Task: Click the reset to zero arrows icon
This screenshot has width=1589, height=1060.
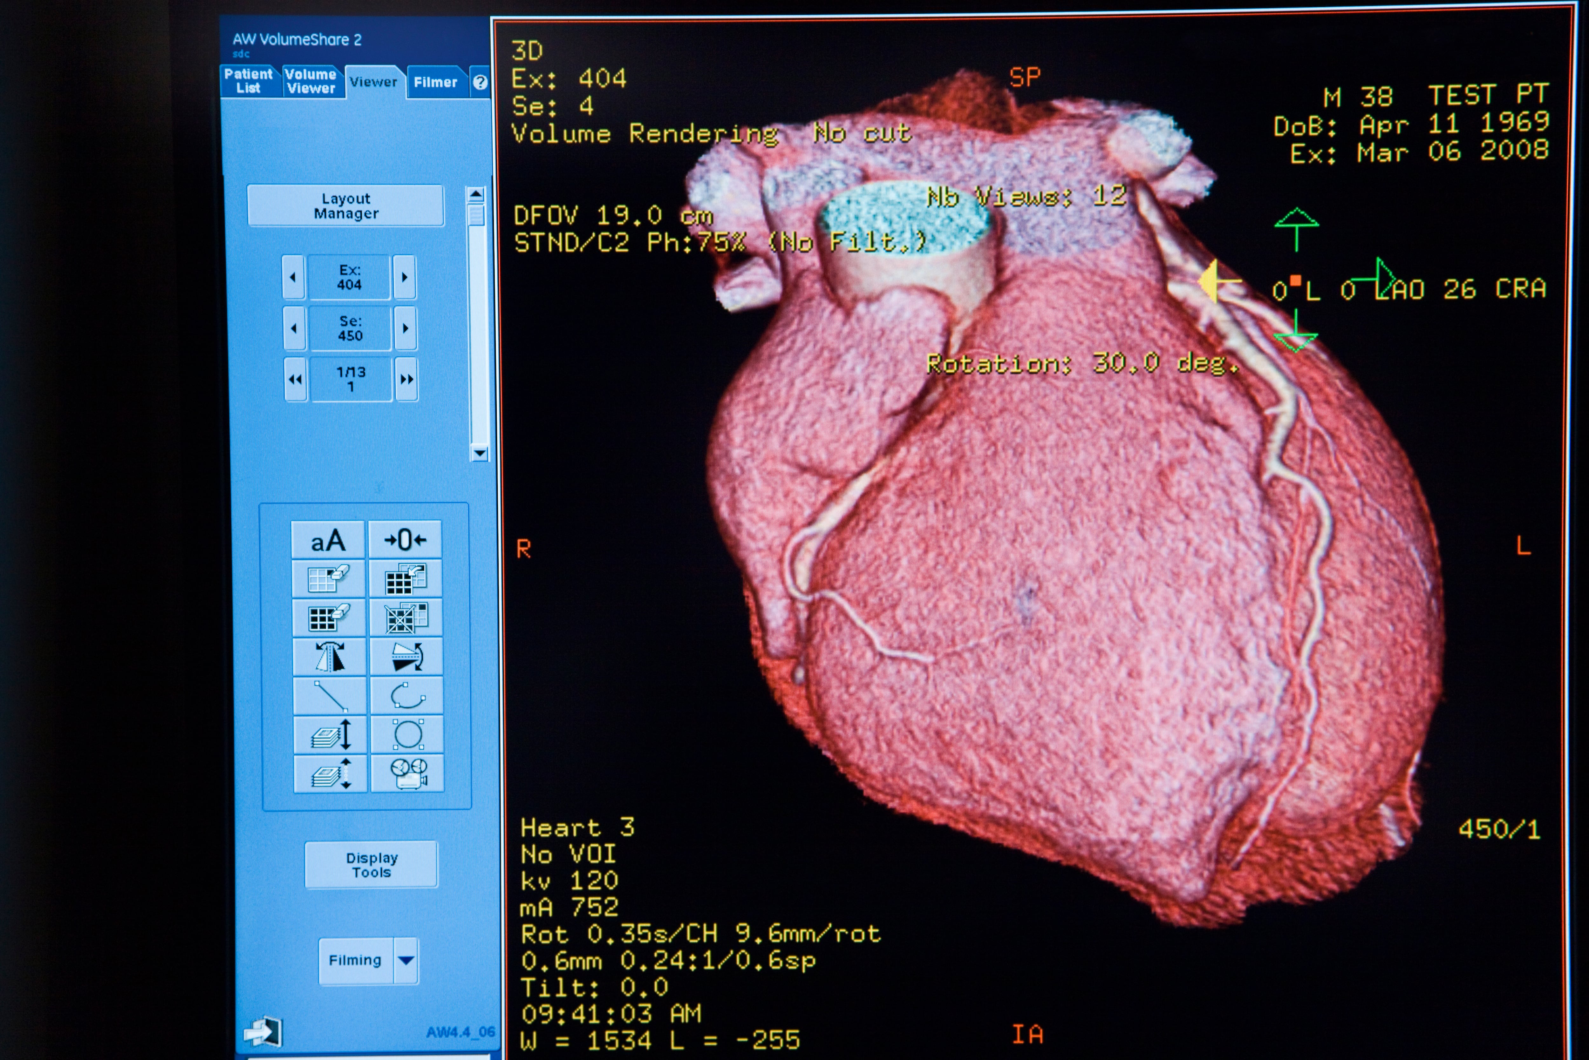Action: pos(405,540)
